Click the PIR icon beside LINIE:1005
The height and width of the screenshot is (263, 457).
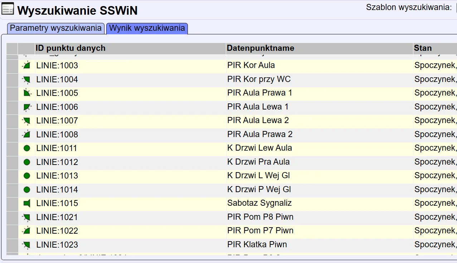tap(26, 93)
